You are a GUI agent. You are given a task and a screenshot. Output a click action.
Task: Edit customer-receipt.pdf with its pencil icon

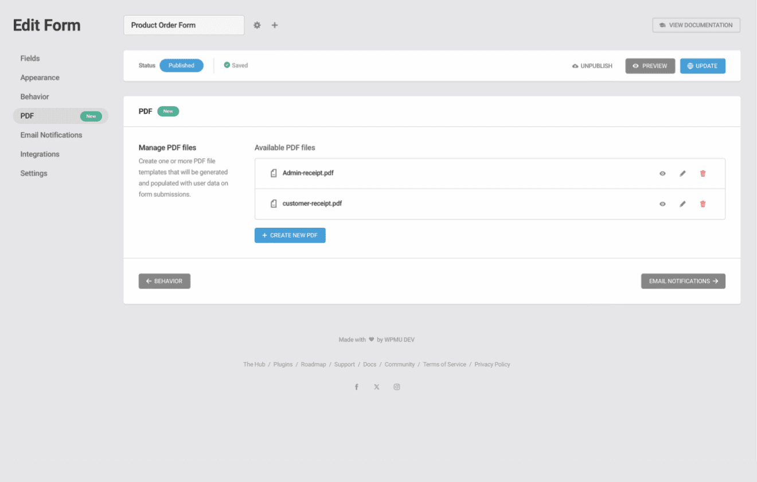pyautogui.click(x=682, y=203)
